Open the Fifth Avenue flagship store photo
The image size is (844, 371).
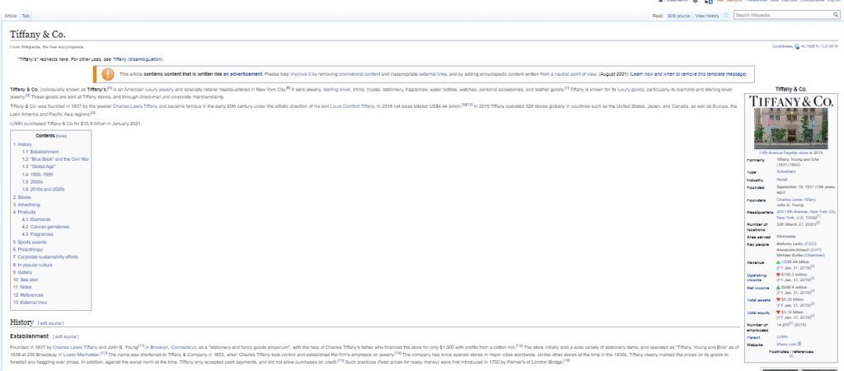pyautogui.click(x=790, y=128)
